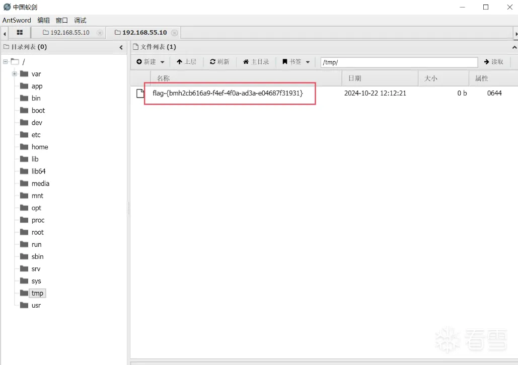Select the boot folder icon
Image resolution: width=518 pixels, height=365 pixels.
24,110
